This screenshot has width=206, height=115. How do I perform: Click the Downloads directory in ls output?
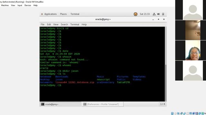pyautogui.click(x=62, y=77)
